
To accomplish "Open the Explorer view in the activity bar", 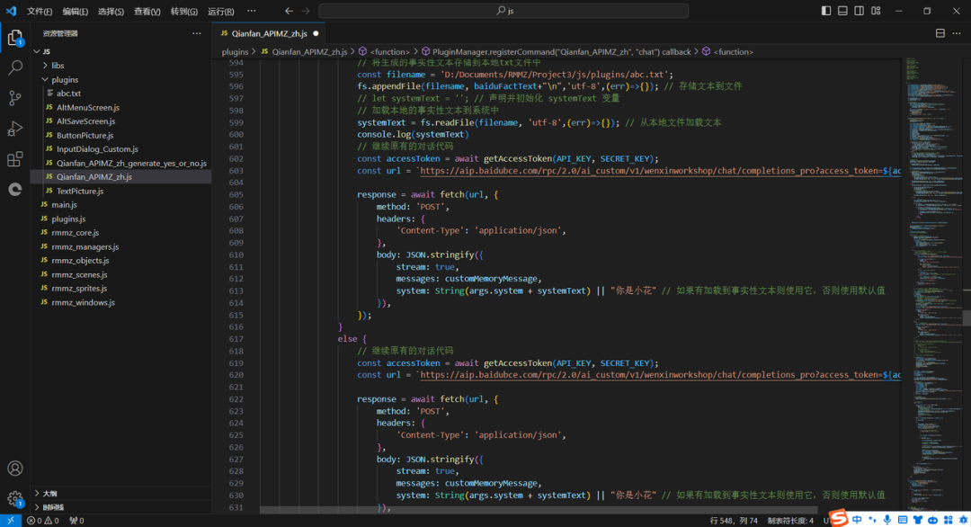I will coord(15,39).
